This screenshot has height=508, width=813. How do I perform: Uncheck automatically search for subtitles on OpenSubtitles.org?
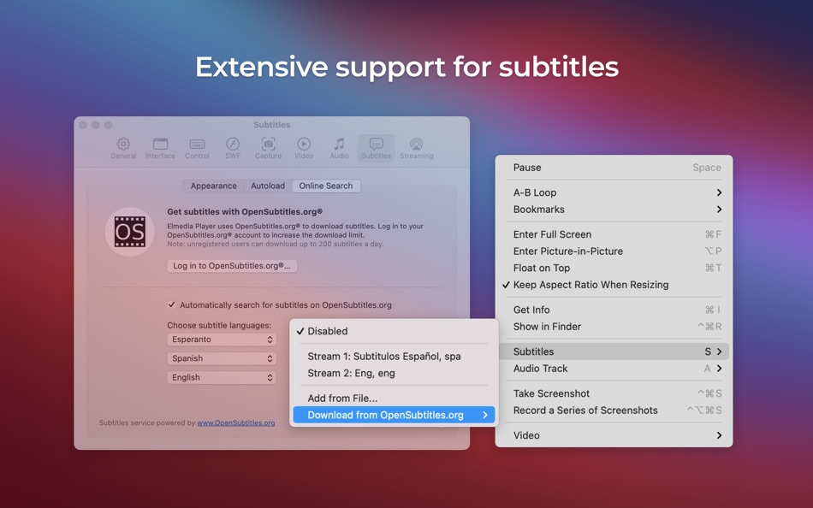pos(171,304)
